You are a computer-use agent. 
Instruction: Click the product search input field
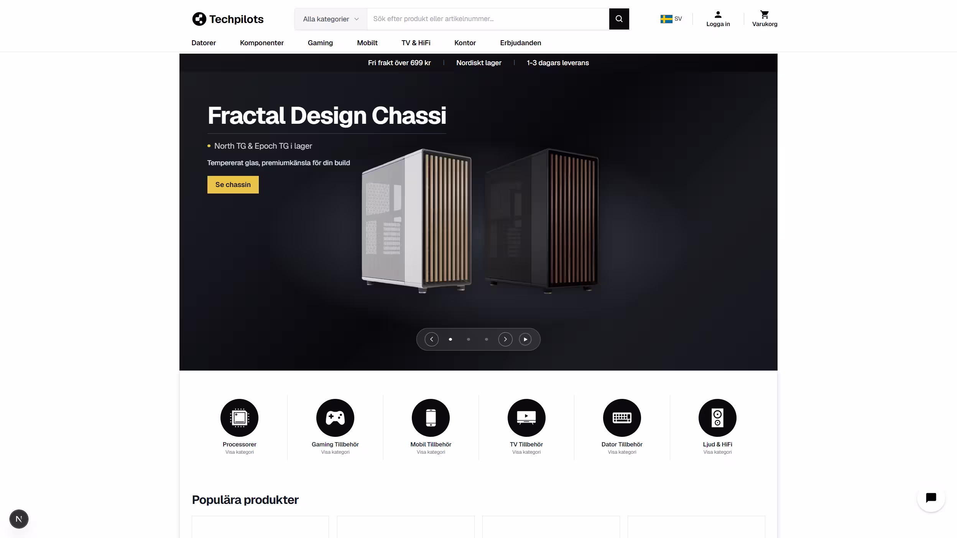(x=488, y=19)
